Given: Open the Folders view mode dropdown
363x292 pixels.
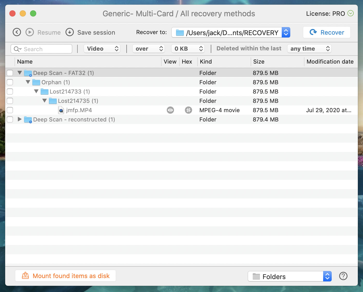Looking at the screenshot, I should (x=290, y=276).
